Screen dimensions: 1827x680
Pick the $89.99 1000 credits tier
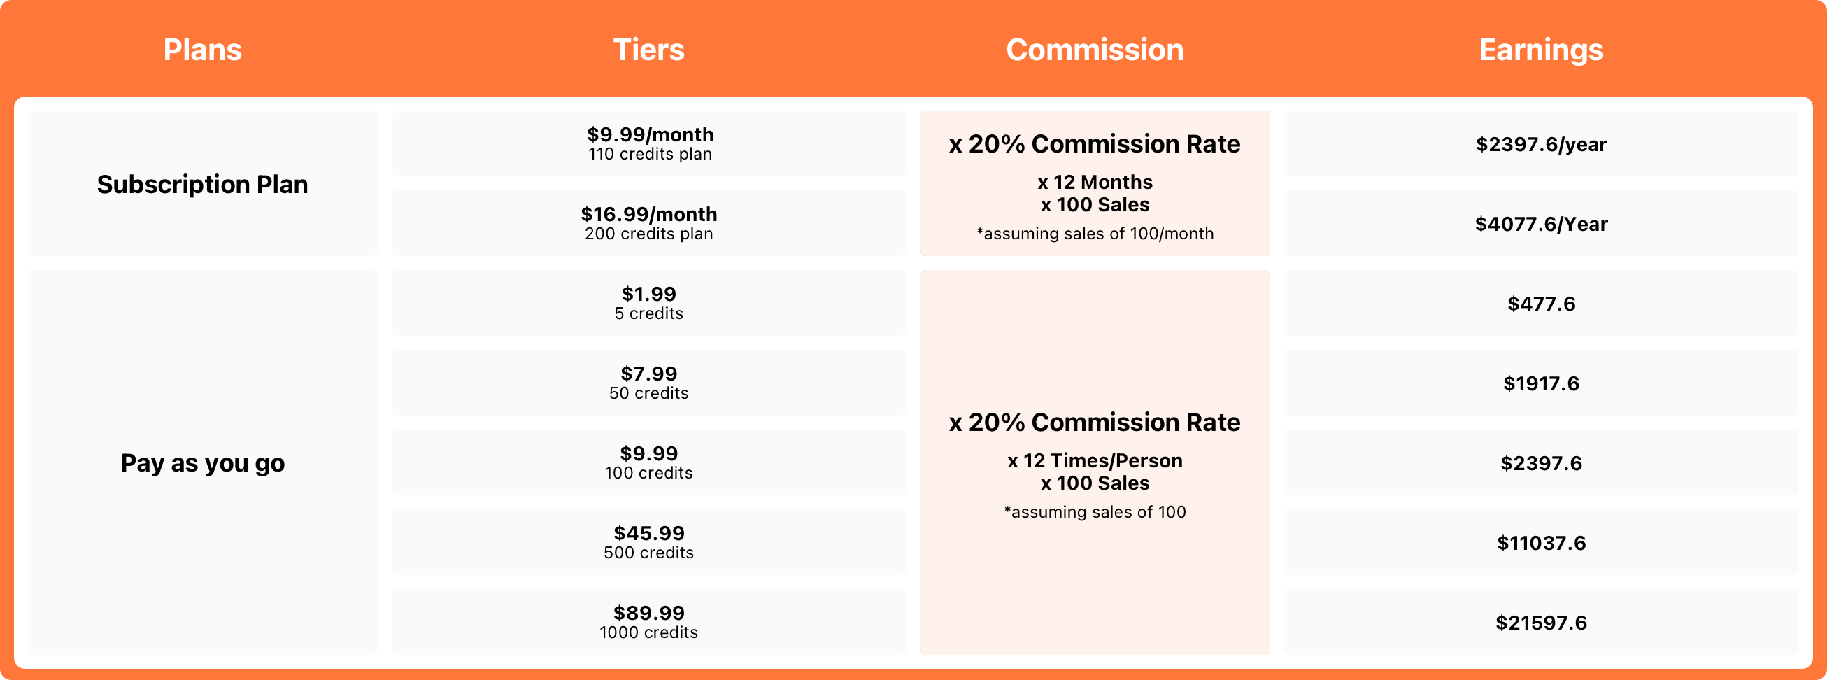coord(648,621)
